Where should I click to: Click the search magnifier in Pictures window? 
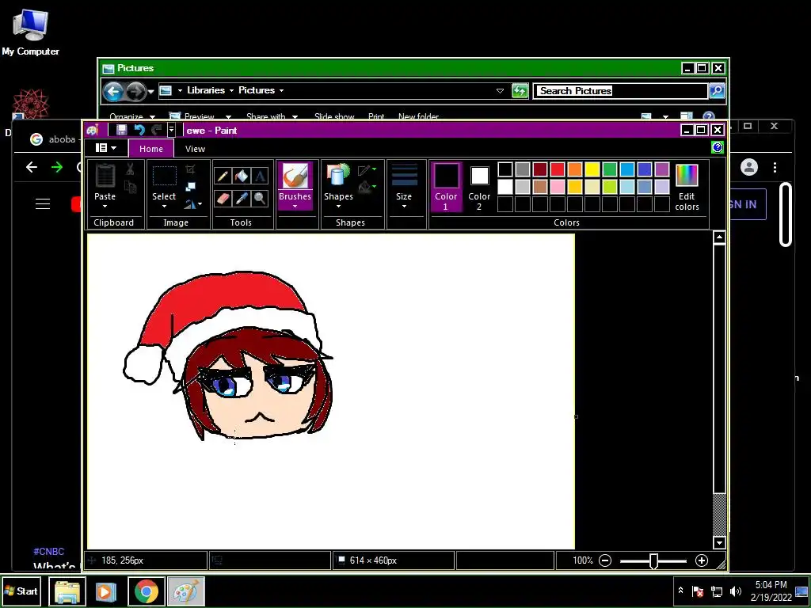[716, 91]
